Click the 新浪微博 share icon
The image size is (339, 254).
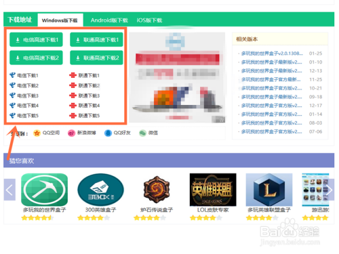[x=71, y=133]
